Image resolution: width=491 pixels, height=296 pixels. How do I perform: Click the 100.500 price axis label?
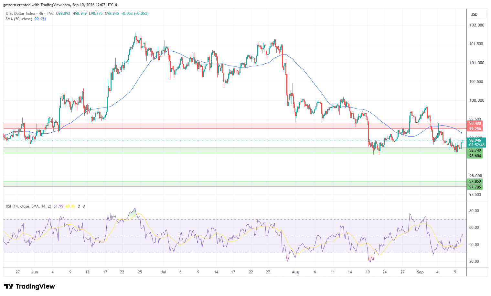[x=477, y=82]
